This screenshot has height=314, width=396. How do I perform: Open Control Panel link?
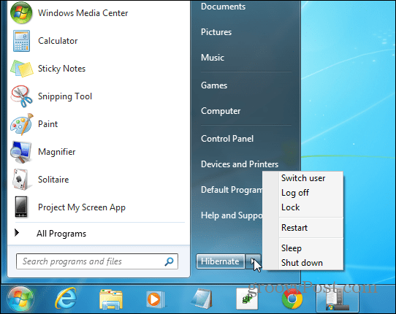pos(227,139)
